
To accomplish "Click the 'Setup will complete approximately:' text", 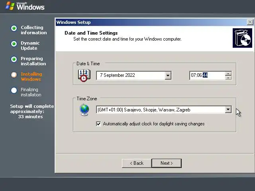I will pos(32,109).
